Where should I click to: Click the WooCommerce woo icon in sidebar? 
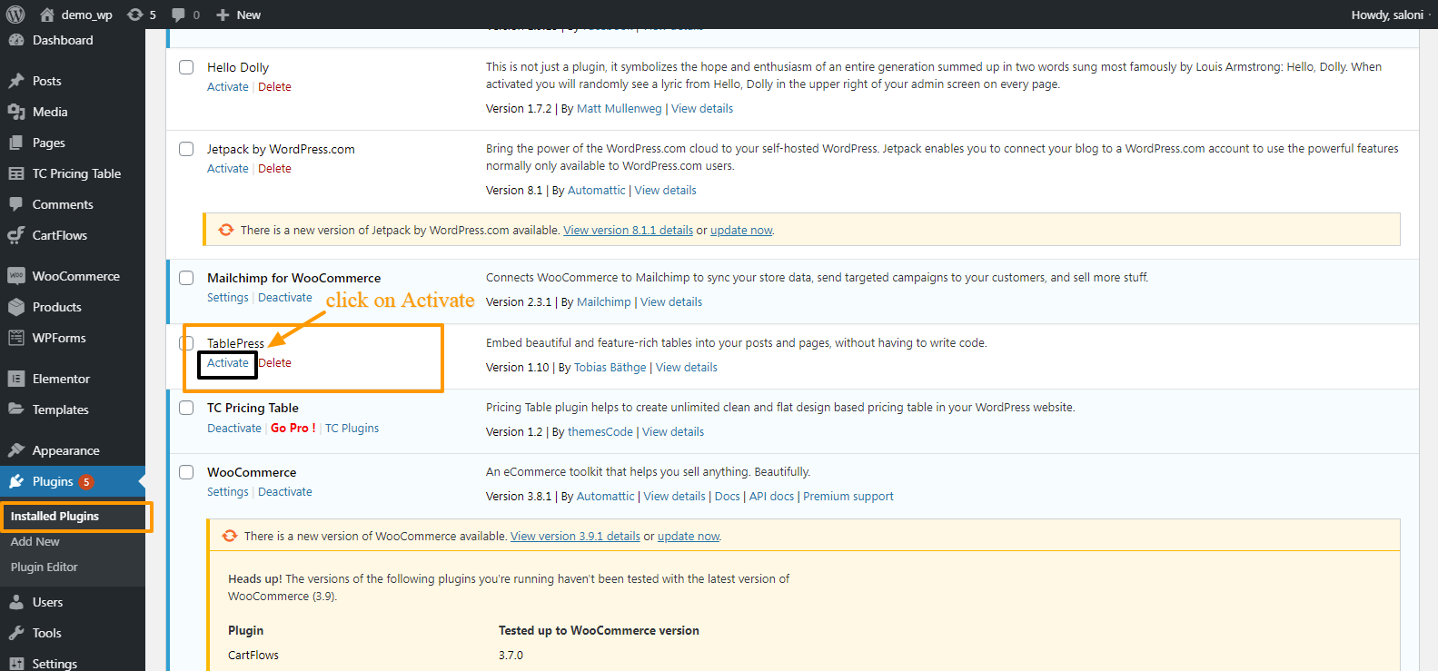click(15, 276)
